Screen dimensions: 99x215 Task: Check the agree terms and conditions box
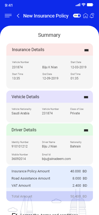click(x=15, y=214)
